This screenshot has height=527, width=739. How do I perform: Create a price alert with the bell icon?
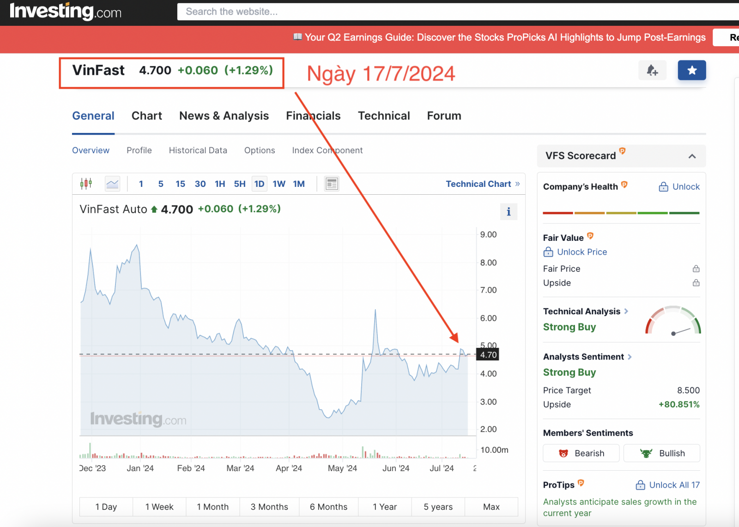click(652, 70)
